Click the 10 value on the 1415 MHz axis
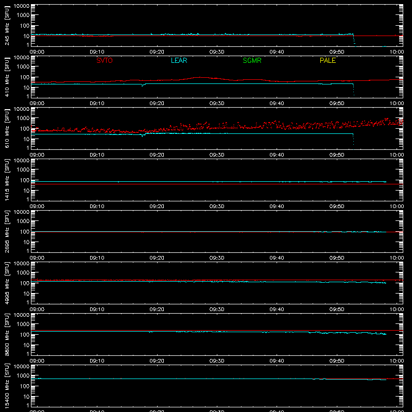Screen dimensions: 412x412 tap(26, 191)
